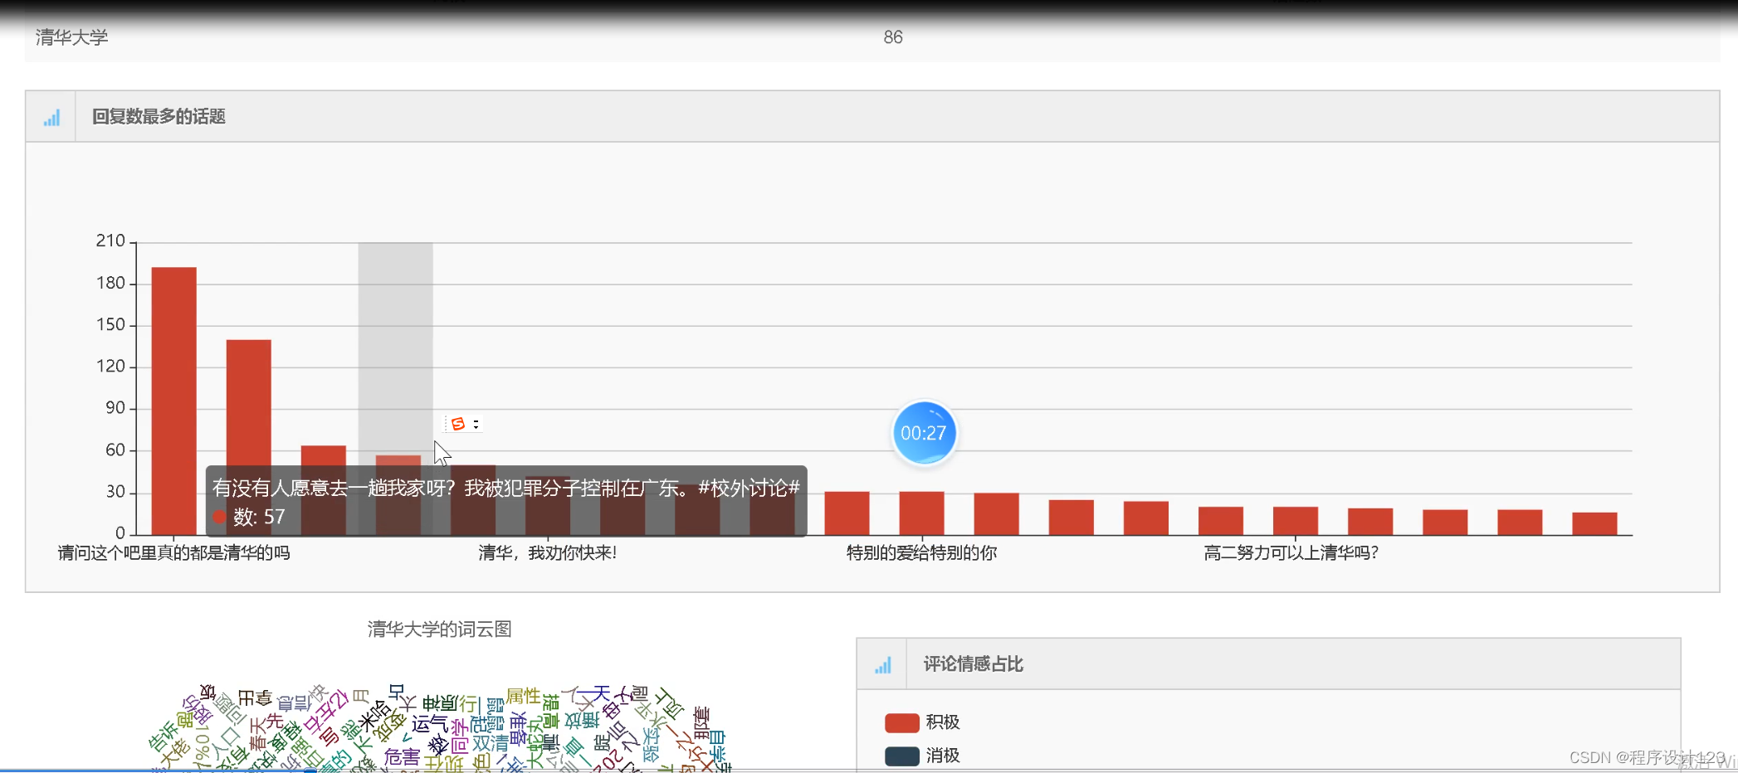Click the value 86 in the table row
This screenshot has height=773, width=1738.
point(893,37)
